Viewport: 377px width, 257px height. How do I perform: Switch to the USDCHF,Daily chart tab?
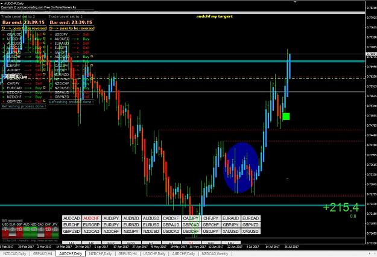pyautogui.click(x=154, y=253)
